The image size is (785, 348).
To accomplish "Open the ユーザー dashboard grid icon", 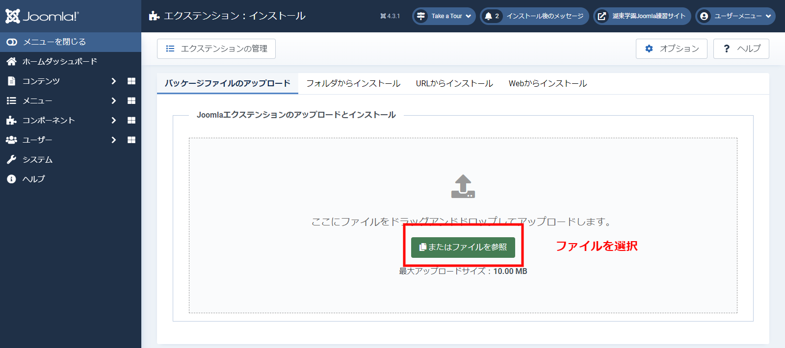I will pyautogui.click(x=131, y=140).
